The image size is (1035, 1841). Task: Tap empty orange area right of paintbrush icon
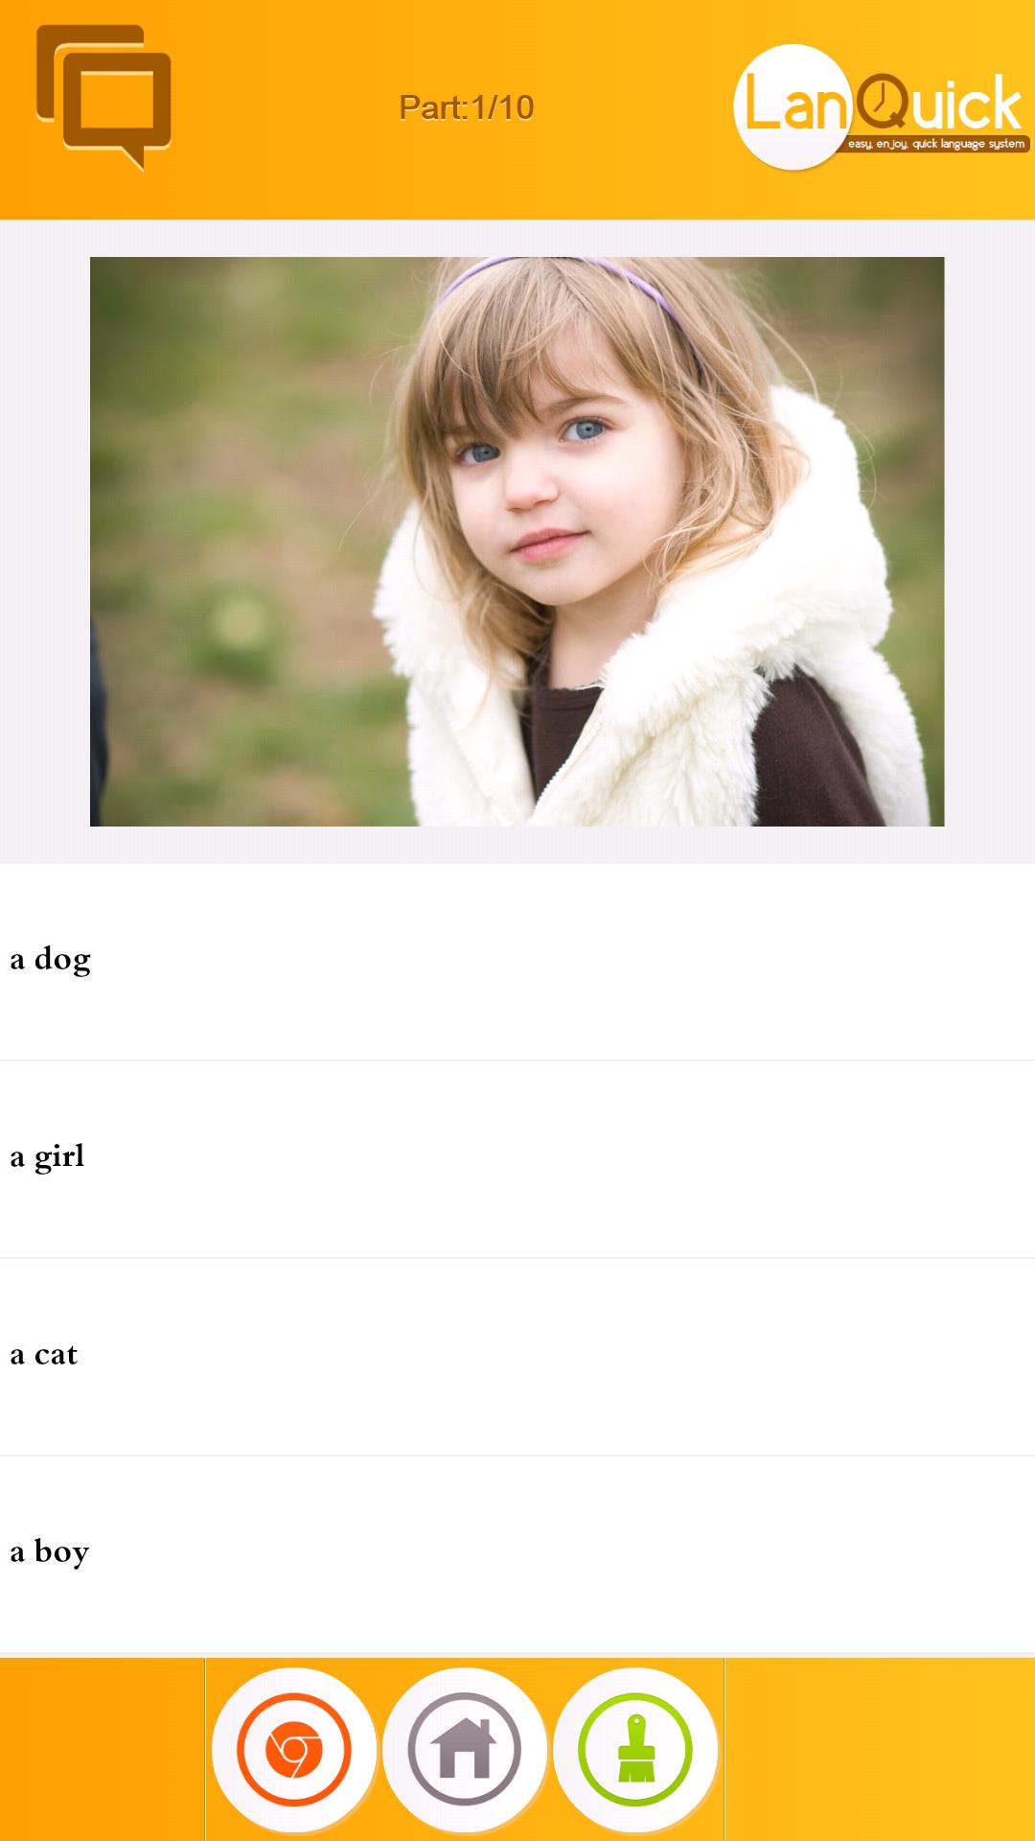880,1749
